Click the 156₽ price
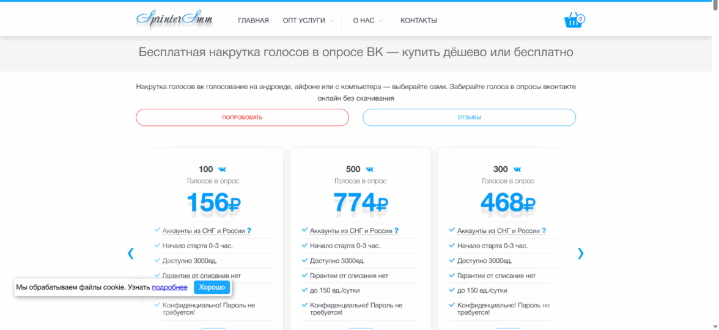719x330 pixels. [x=214, y=202]
